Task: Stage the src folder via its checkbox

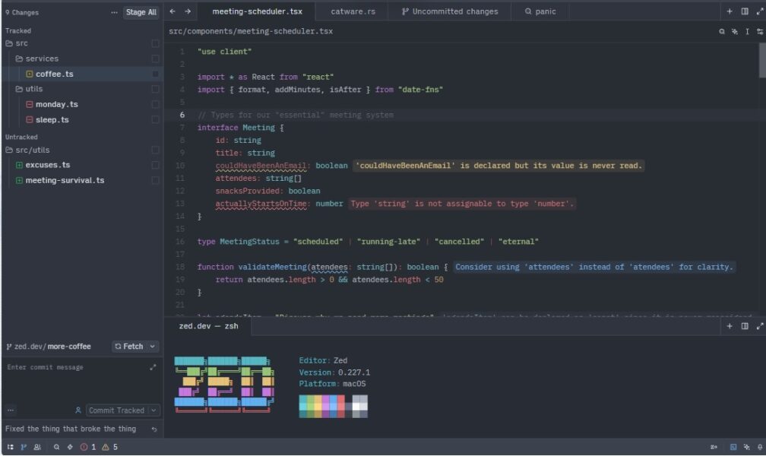Action: click(154, 43)
